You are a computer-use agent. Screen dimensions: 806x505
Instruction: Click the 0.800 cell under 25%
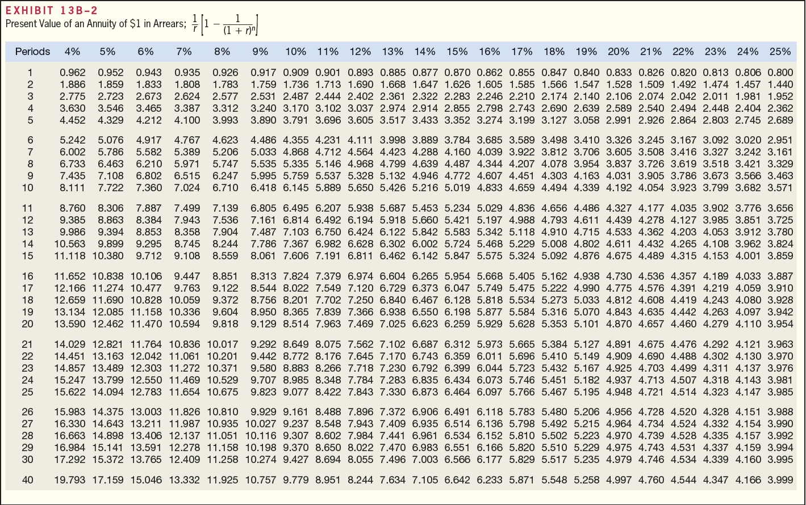pyautogui.click(x=780, y=73)
